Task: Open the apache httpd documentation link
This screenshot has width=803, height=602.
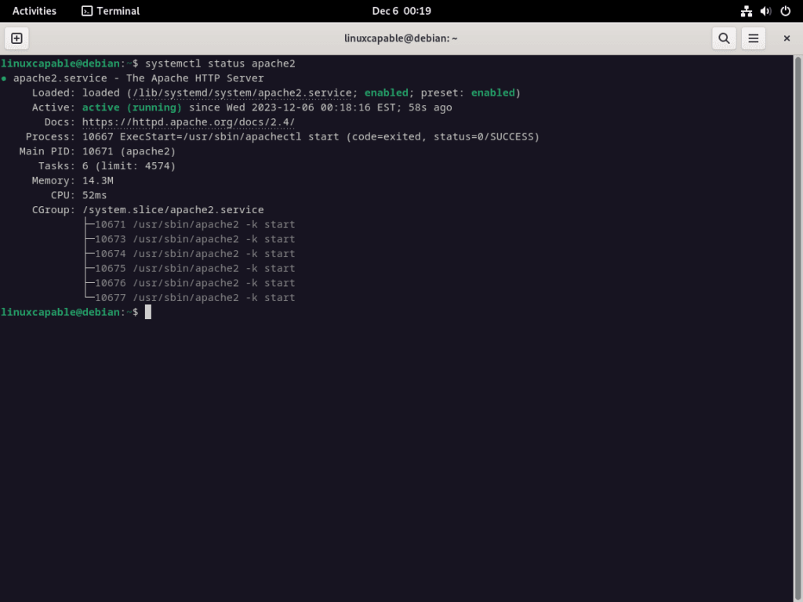Action: click(188, 121)
